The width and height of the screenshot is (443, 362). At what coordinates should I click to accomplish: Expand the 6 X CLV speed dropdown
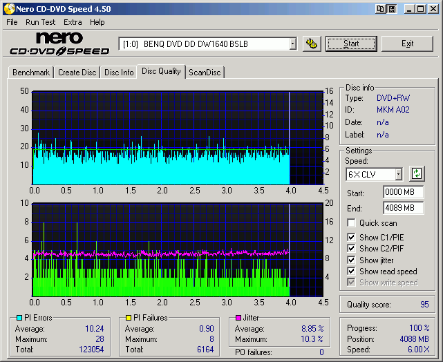pyautogui.click(x=398, y=174)
